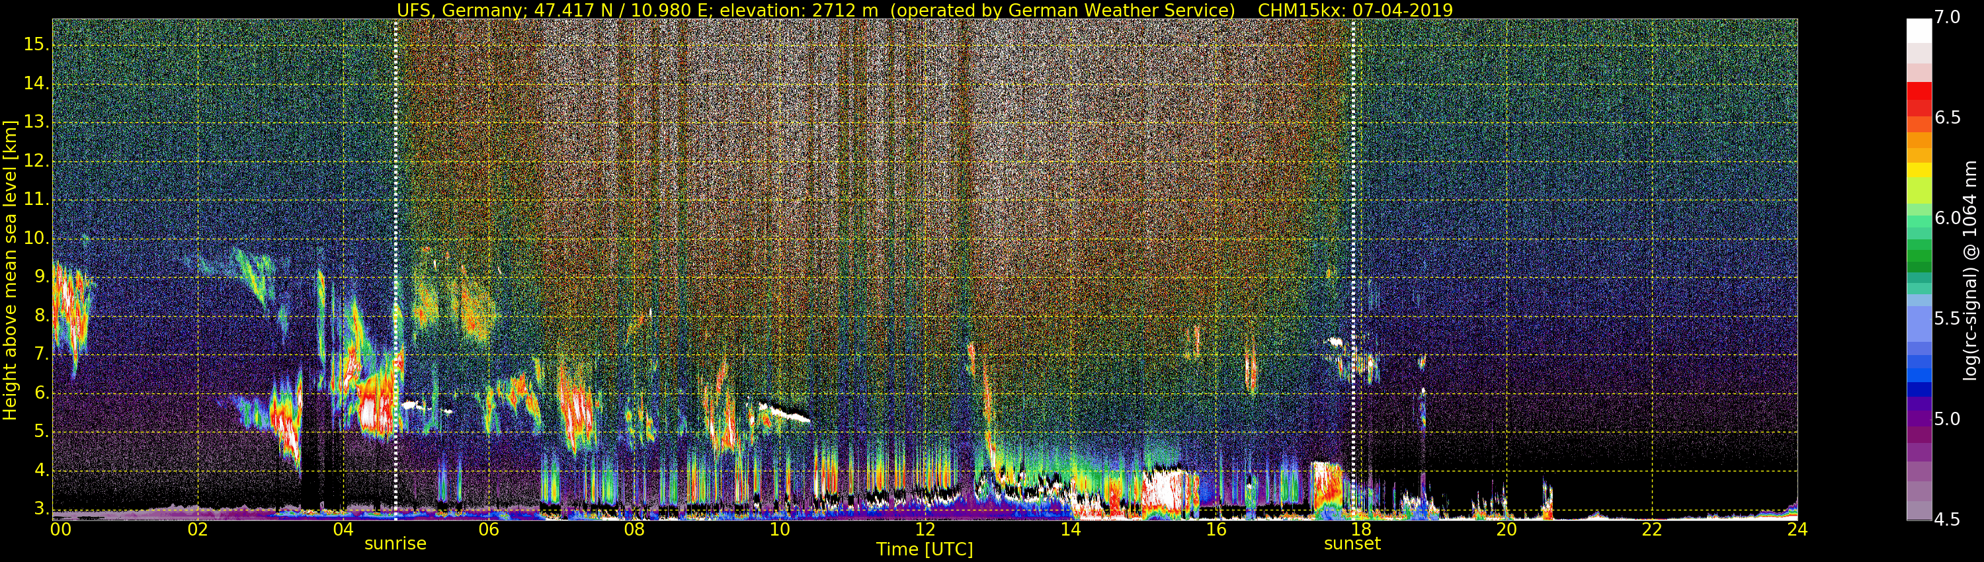Image resolution: width=1984 pixels, height=562 pixels.
Task: Click the time tick label '14'
Action: (1071, 530)
